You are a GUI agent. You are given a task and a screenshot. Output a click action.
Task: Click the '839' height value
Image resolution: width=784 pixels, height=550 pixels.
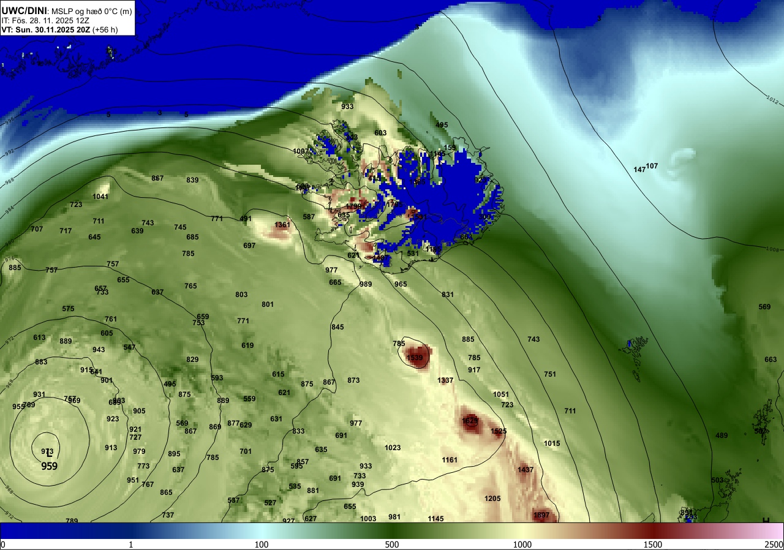tap(192, 180)
